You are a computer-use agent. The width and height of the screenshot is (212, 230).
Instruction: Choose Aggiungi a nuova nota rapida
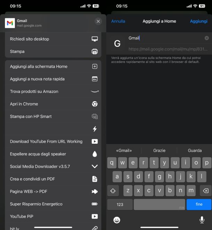(53, 79)
